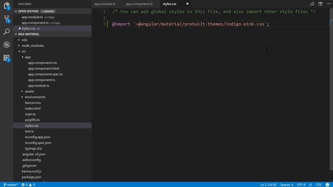The width and height of the screenshot is (333, 187).
Task: Split the editor with the split icon
Action: 321,4
